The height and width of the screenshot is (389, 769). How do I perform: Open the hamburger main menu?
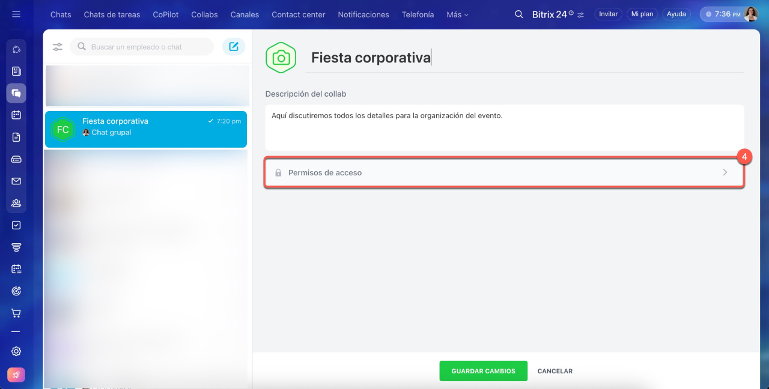(16, 14)
